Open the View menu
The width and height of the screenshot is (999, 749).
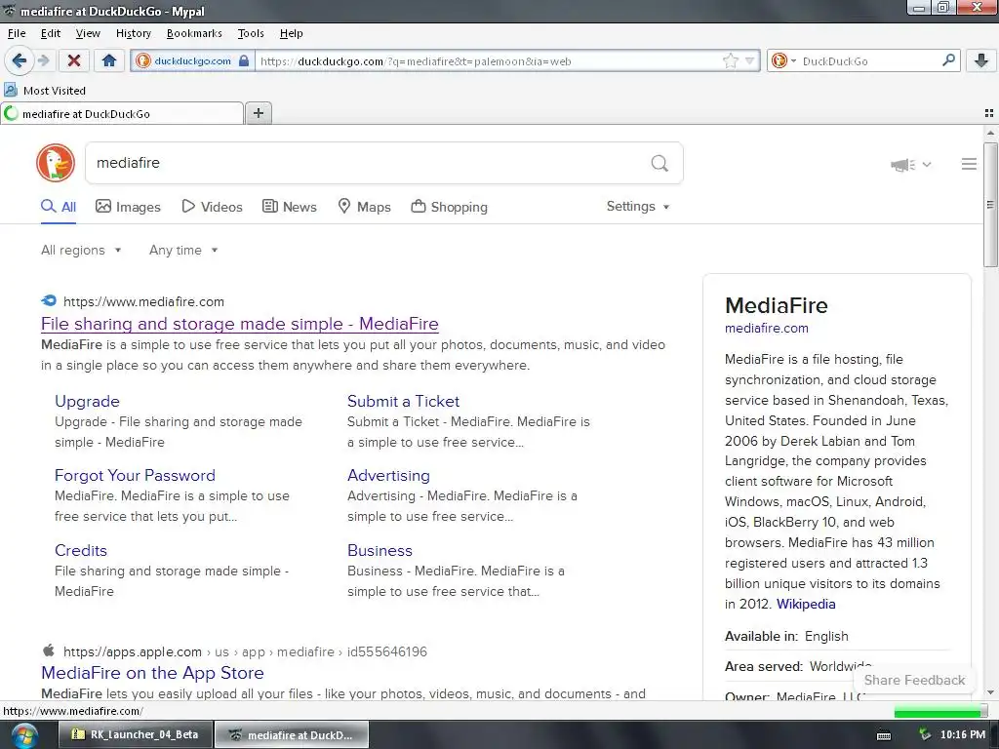coord(87,33)
